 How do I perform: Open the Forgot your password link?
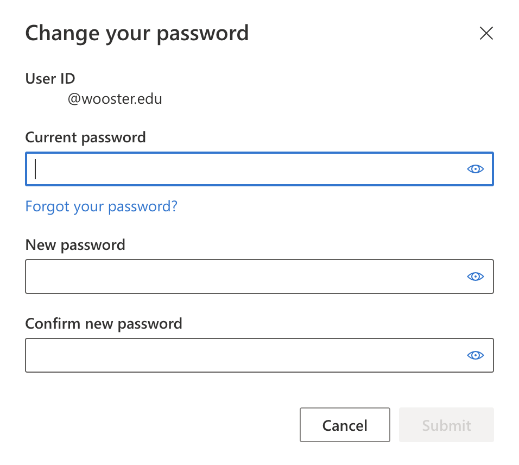tap(102, 206)
